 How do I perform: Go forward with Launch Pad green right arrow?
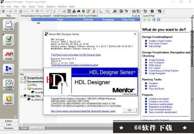[149, 20]
